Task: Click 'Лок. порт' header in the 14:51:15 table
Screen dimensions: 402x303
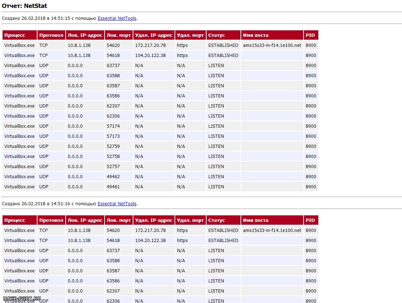Action: point(119,35)
